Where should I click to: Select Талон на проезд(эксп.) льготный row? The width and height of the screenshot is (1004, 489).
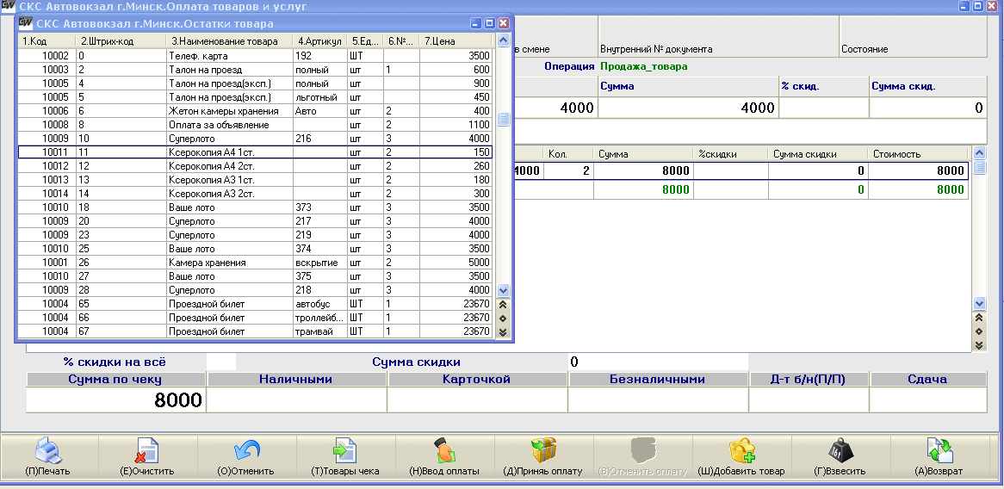255,97
